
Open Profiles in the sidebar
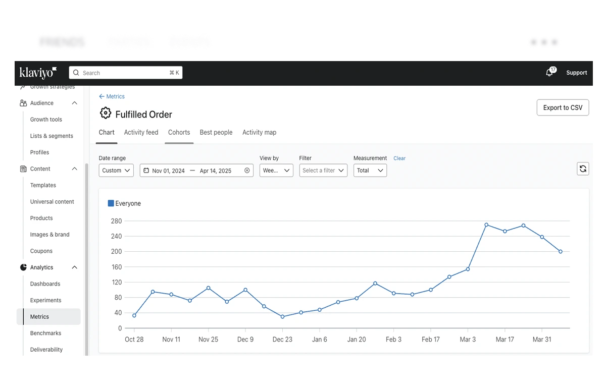coord(39,152)
